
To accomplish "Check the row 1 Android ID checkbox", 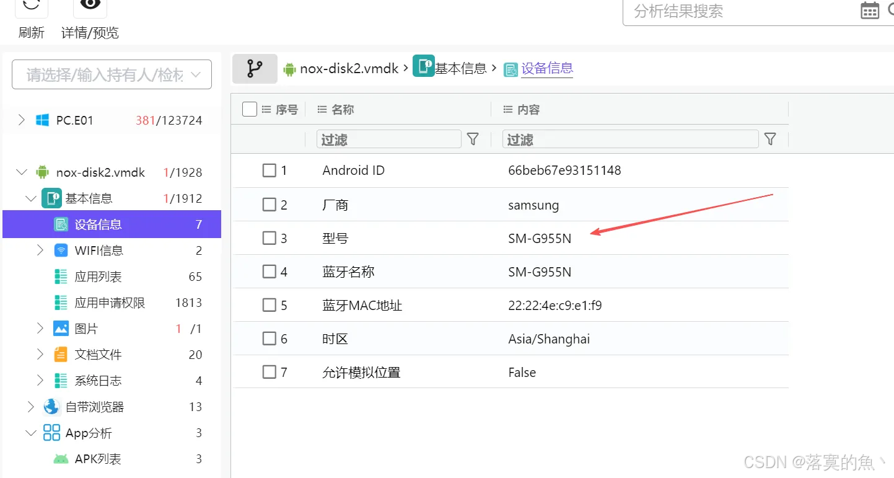I will pyautogui.click(x=269, y=170).
